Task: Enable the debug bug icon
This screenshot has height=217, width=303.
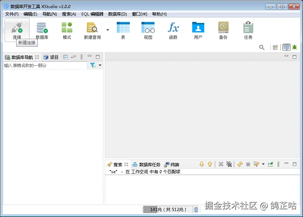Action: [294, 47]
